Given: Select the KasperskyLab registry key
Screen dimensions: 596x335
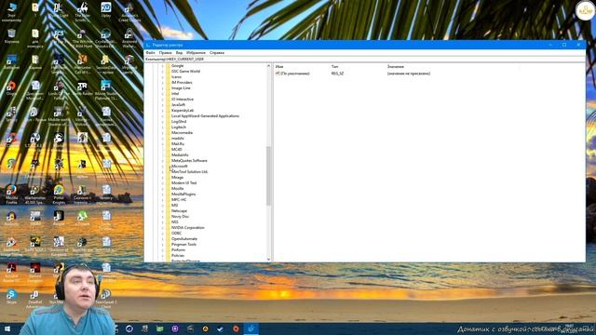Looking at the screenshot, I should pos(183,110).
